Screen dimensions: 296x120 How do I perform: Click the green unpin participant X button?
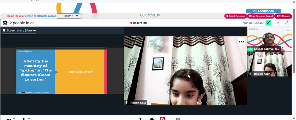click(268, 23)
